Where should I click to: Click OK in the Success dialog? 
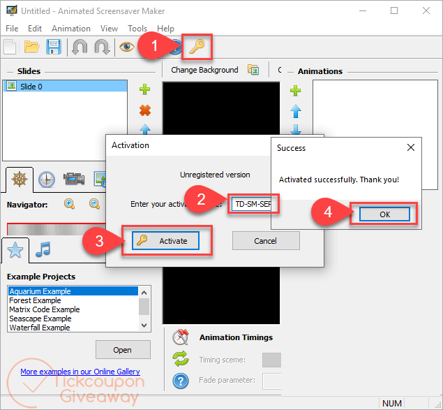[384, 214]
